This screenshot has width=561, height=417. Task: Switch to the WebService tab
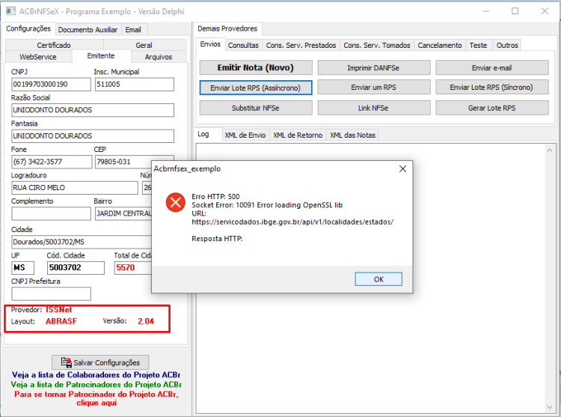[x=38, y=57]
